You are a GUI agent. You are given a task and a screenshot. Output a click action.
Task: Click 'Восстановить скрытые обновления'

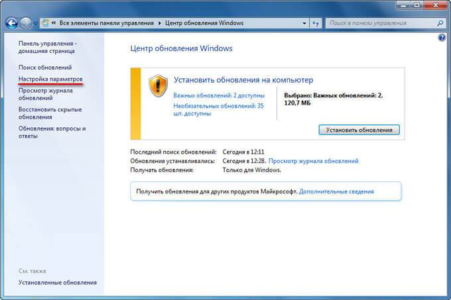tap(50, 113)
